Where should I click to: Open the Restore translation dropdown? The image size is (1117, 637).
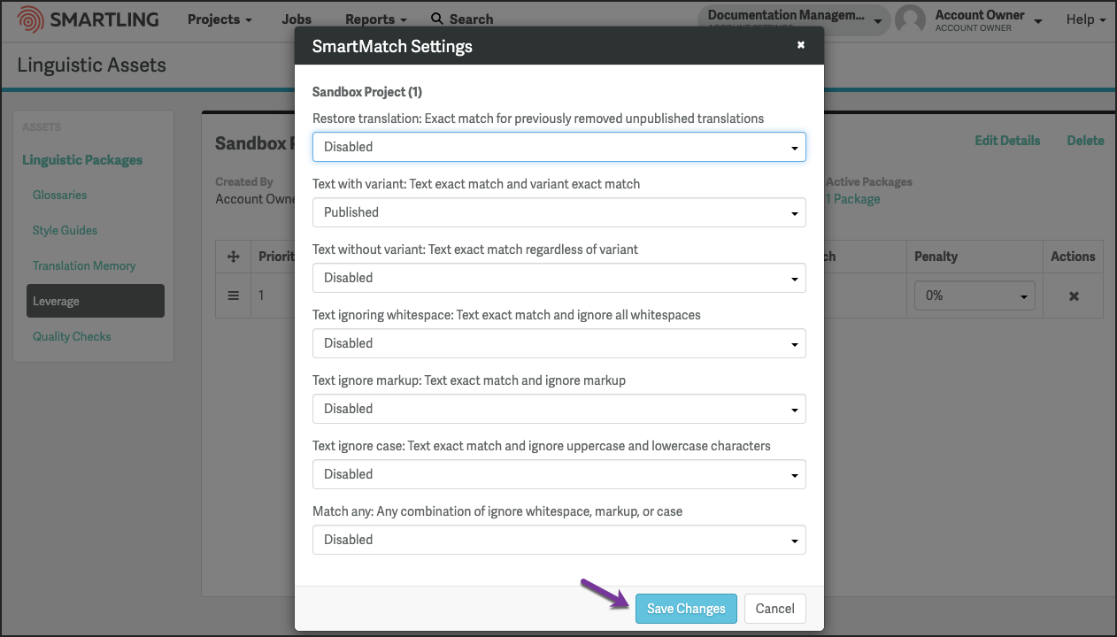pyautogui.click(x=559, y=147)
